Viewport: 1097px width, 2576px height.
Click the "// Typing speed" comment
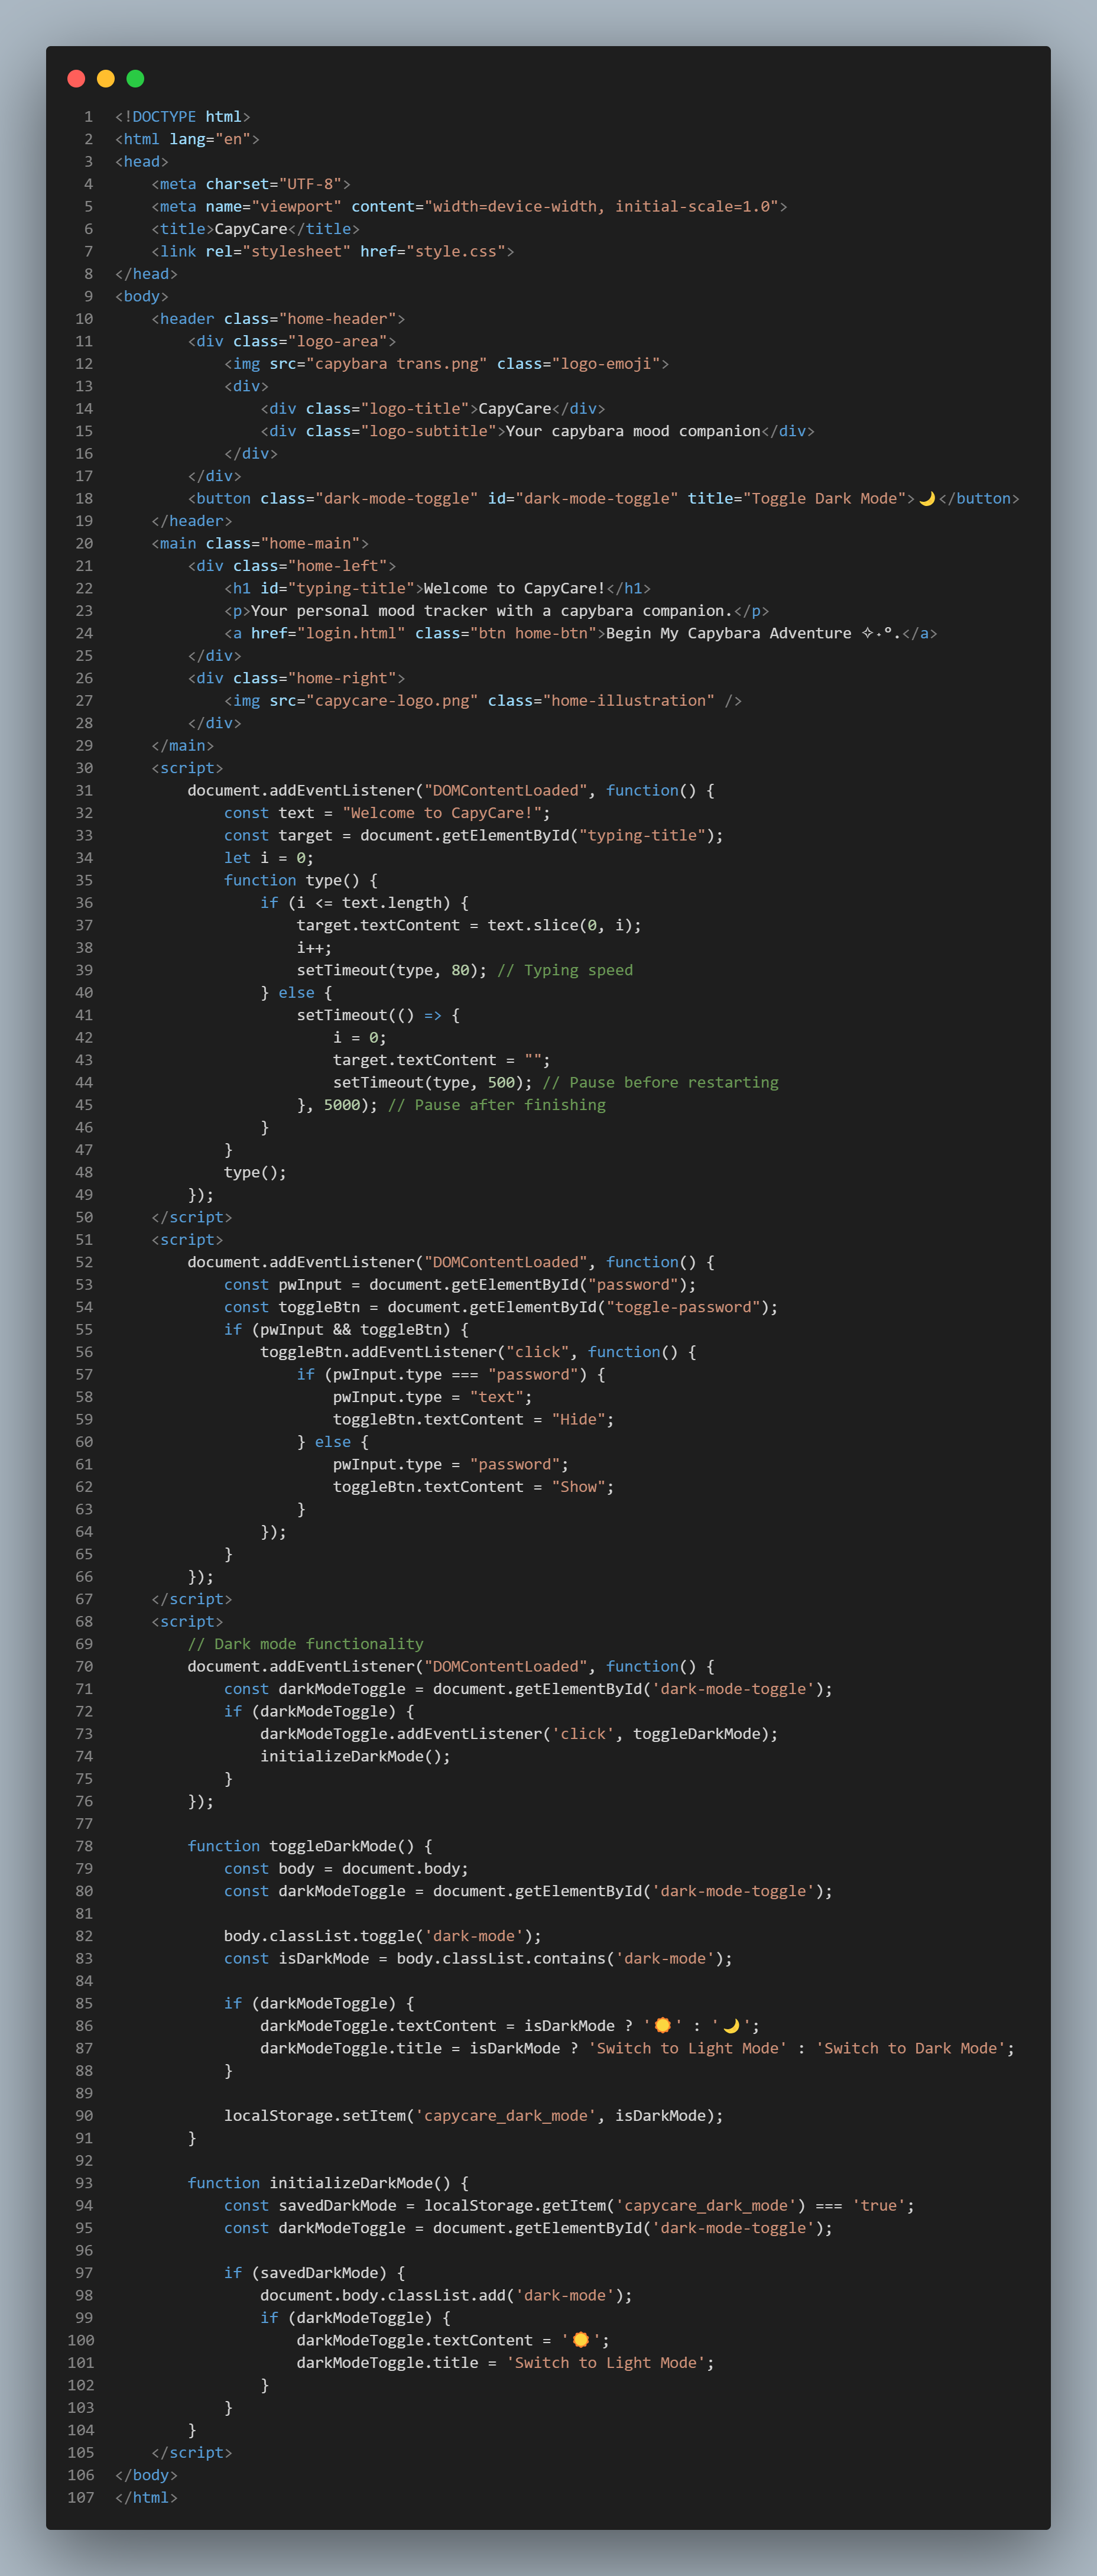[x=565, y=970]
